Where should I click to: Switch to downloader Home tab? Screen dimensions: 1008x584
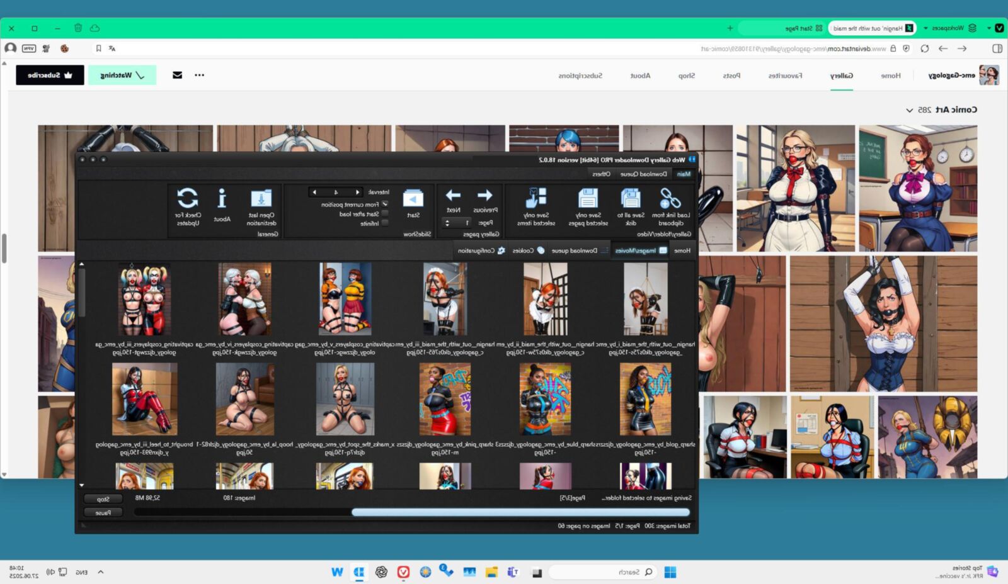[682, 250]
